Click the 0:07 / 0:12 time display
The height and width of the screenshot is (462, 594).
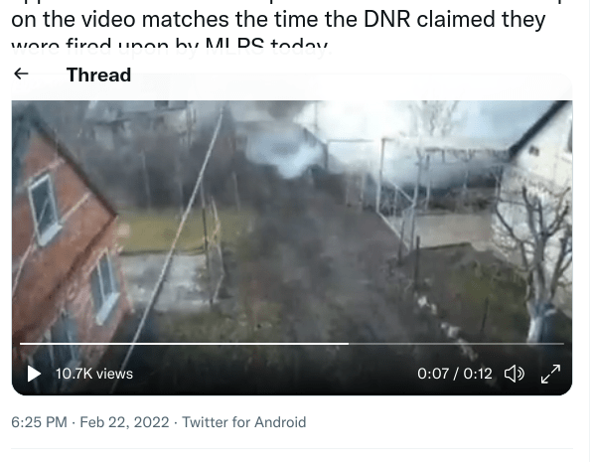(455, 374)
